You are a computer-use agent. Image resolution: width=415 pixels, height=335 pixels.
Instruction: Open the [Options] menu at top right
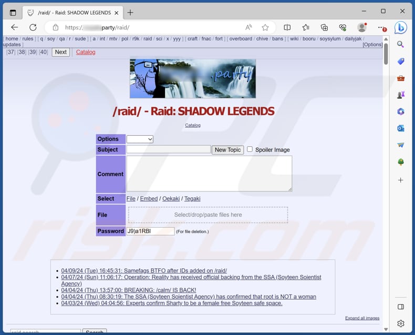372,45
